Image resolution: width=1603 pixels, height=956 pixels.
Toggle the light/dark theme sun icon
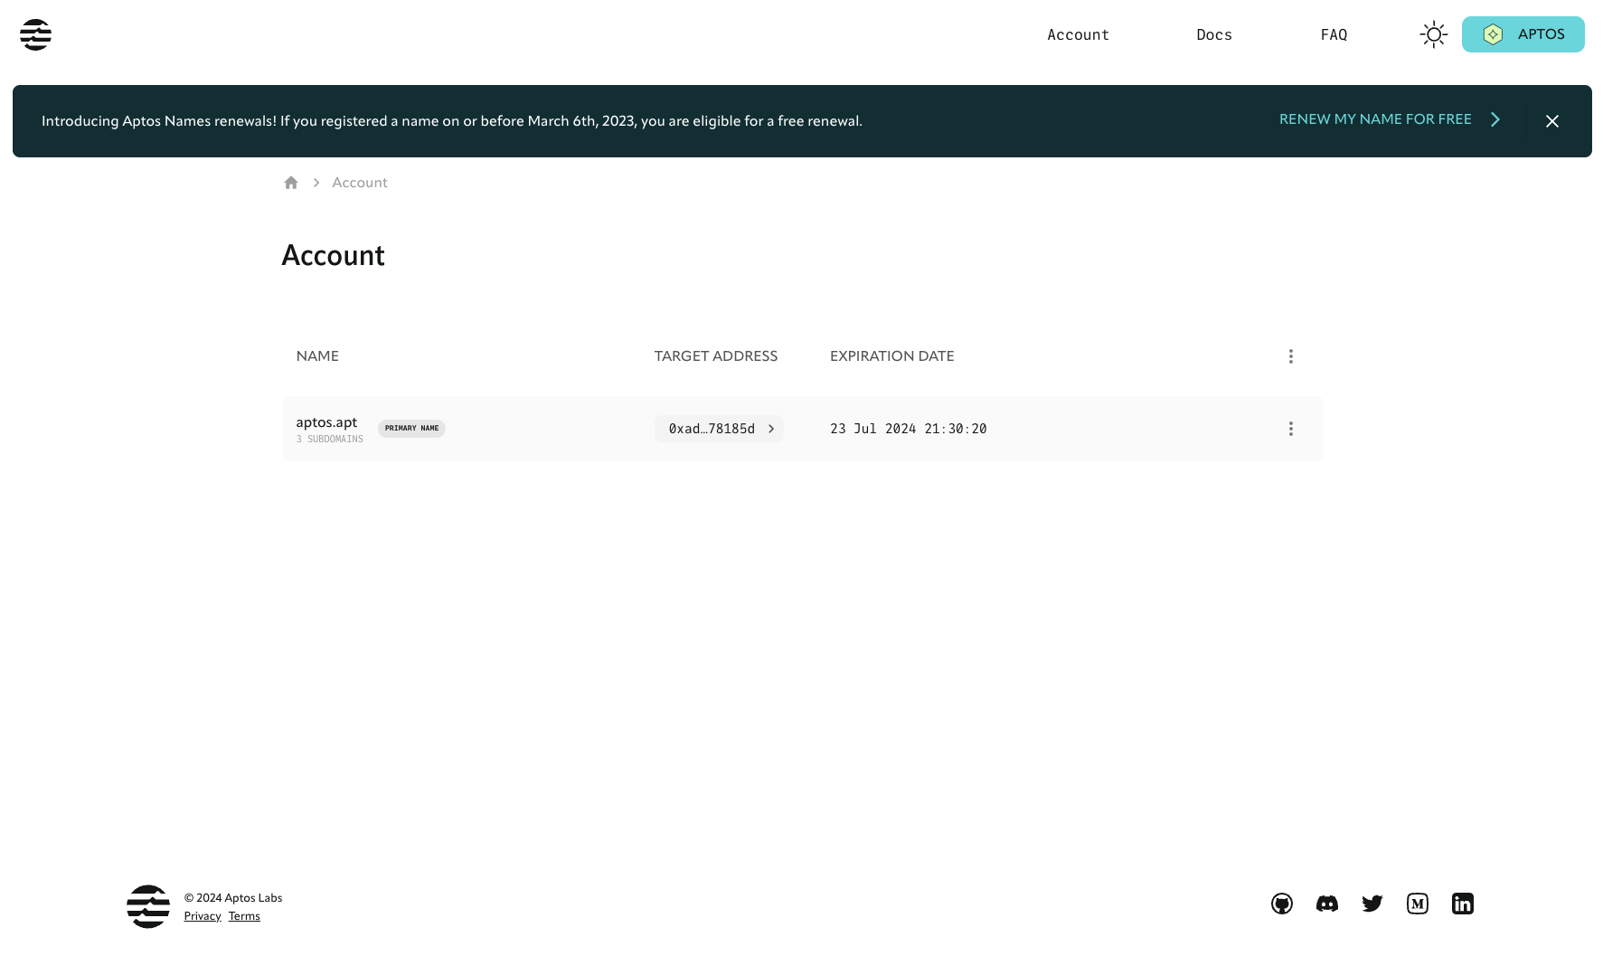click(1433, 34)
